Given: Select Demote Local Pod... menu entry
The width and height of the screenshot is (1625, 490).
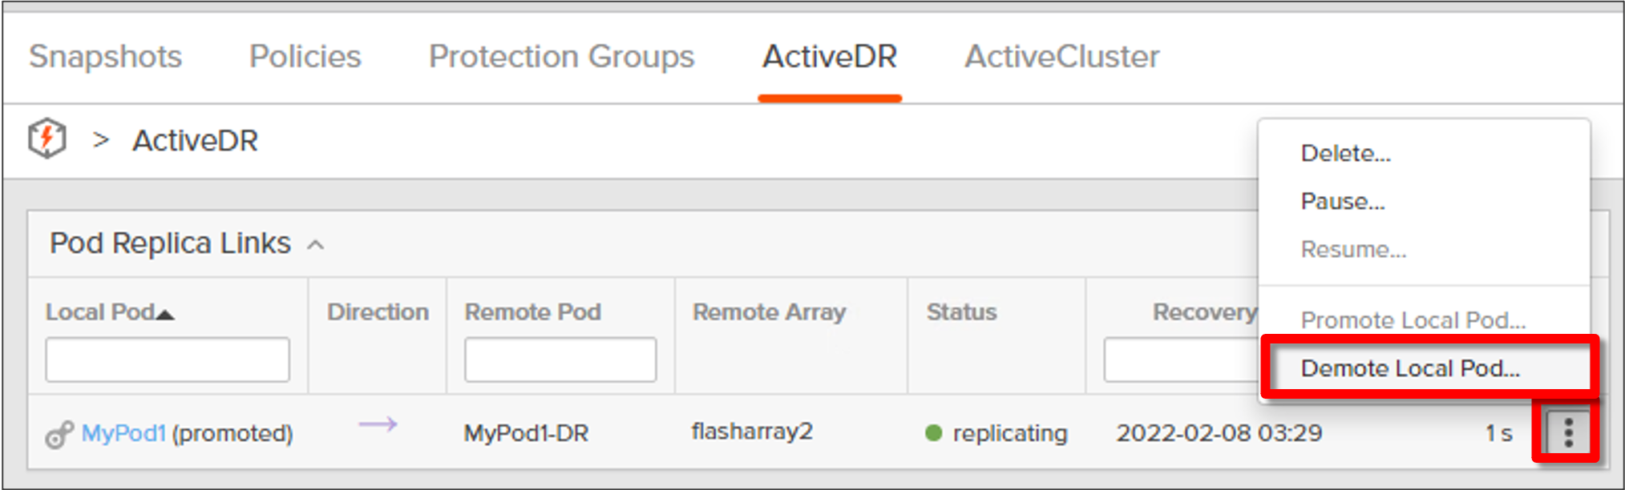Looking at the screenshot, I should tap(1410, 368).
